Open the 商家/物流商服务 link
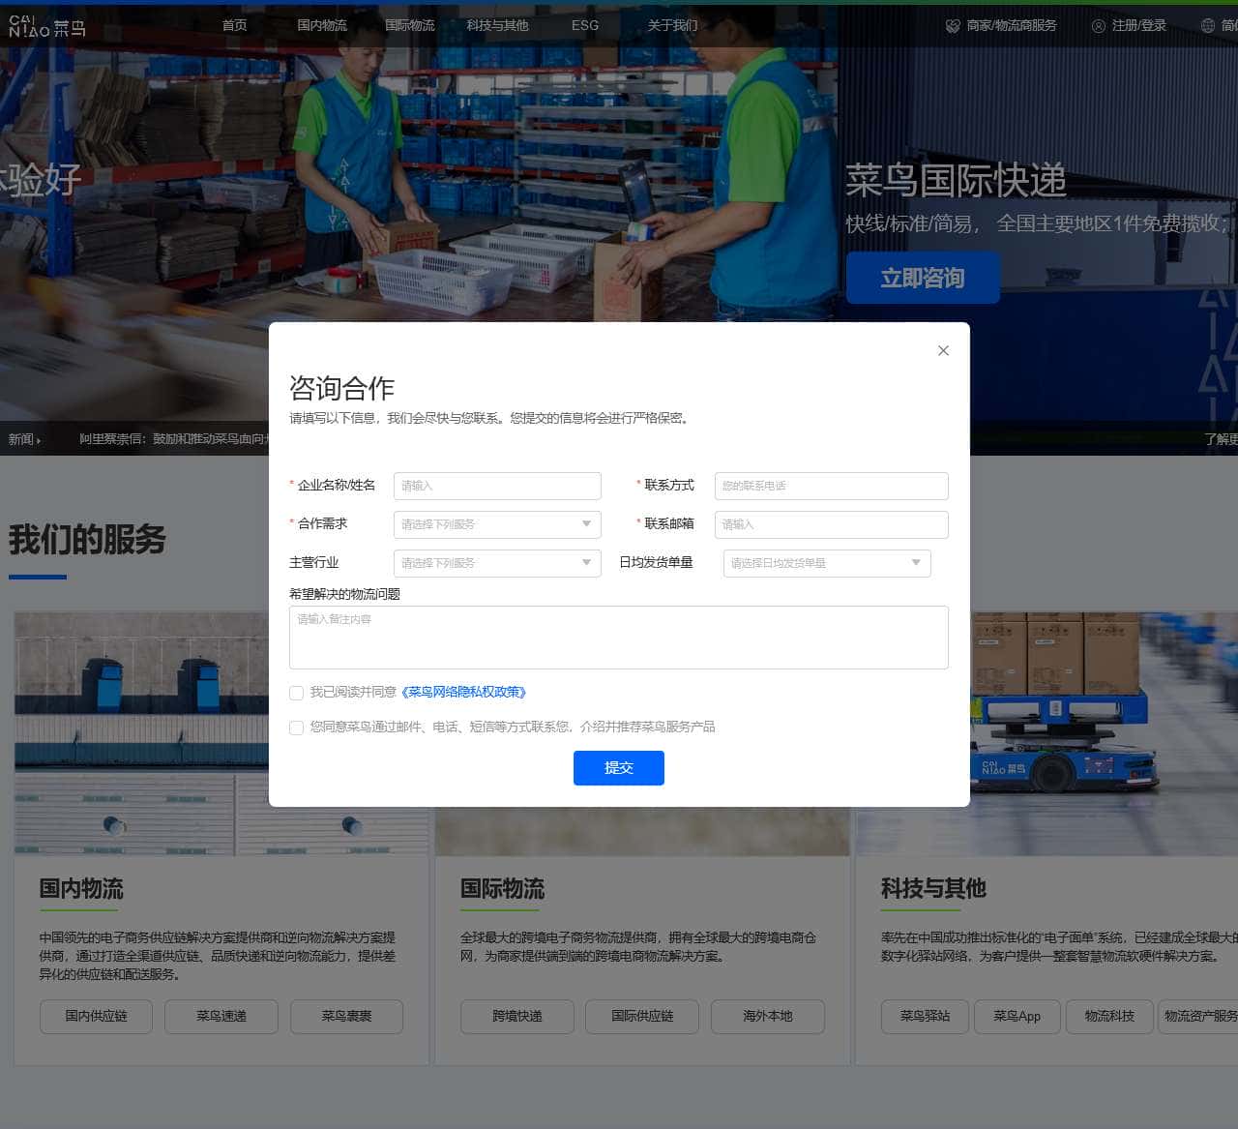 click(x=1012, y=26)
